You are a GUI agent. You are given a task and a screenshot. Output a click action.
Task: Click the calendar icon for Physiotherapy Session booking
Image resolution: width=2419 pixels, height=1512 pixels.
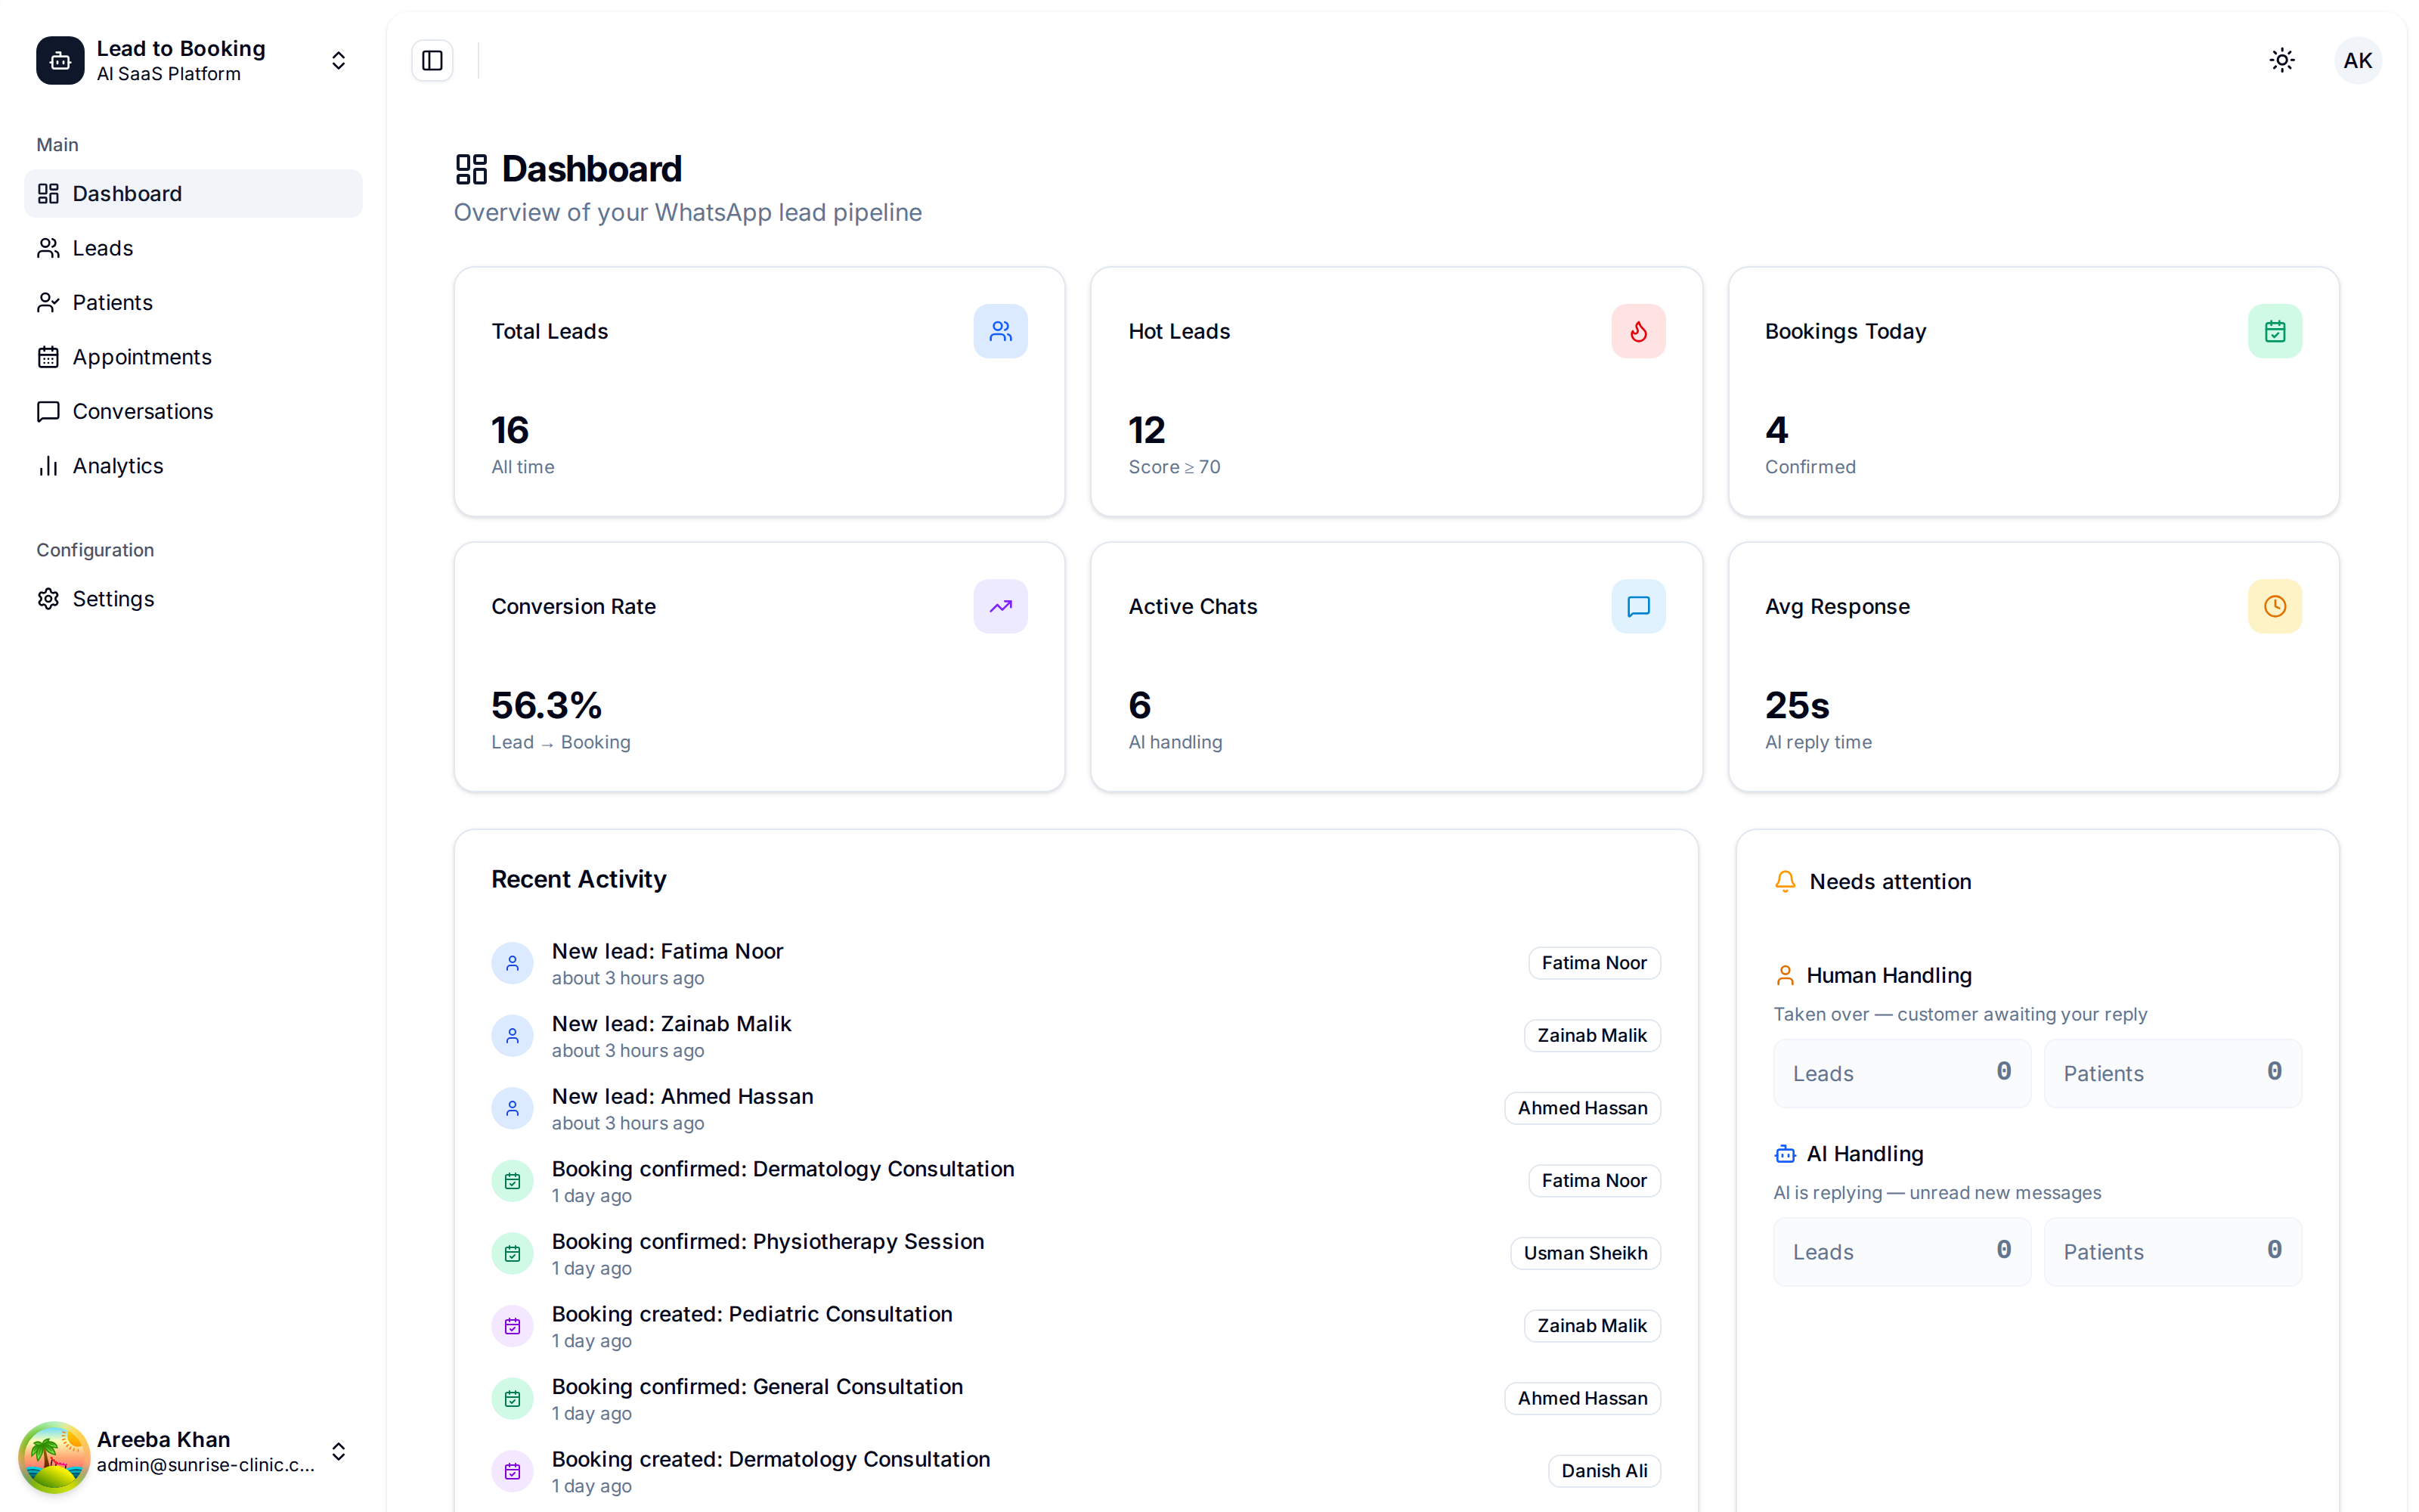[512, 1253]
